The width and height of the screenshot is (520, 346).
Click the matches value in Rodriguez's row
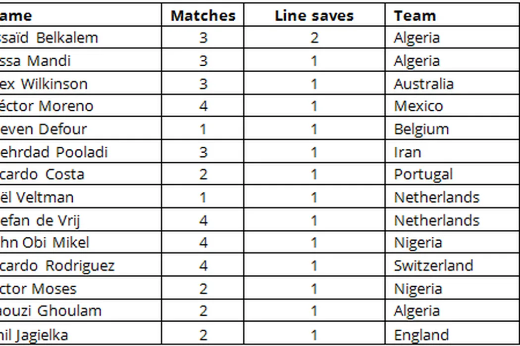tap(203, 265)
